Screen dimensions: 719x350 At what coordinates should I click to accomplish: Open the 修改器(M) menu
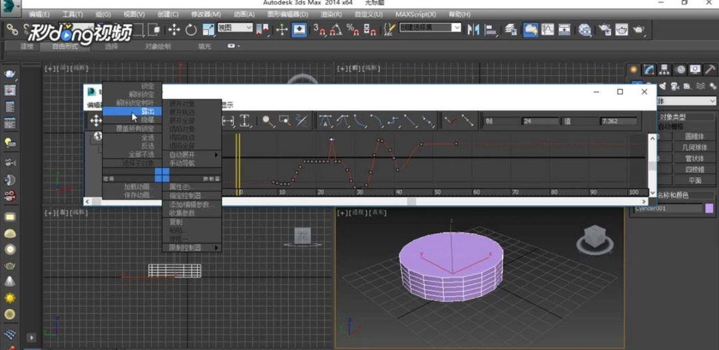pyautogui.click(x=206, y=14)
